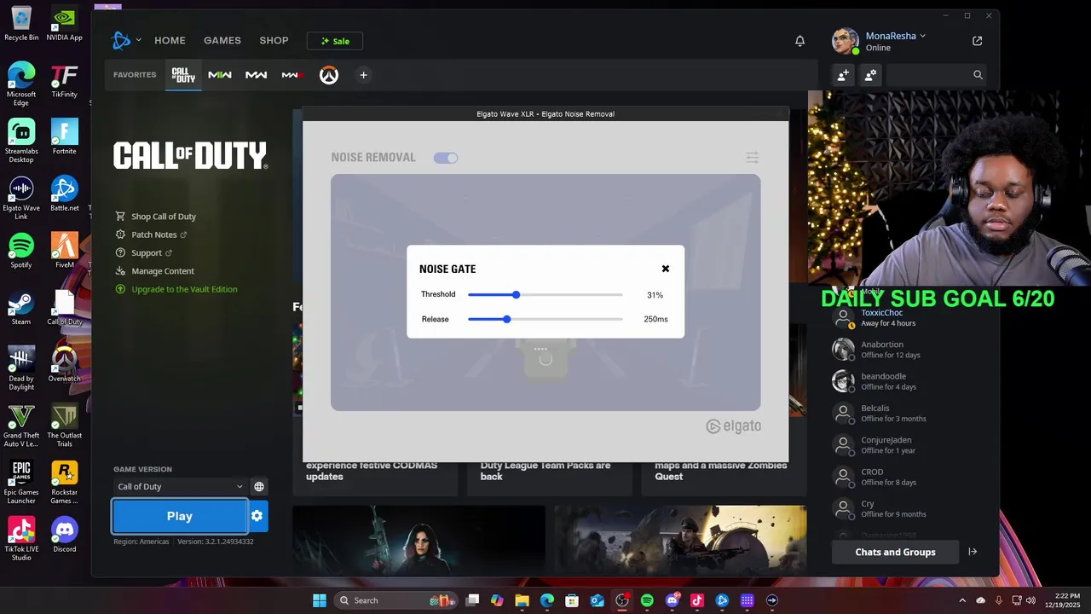The height and width of the screenshot is (614, 1091).
Task: Open the Streamlabs Desktop icon
Action: tap(21, 141)
